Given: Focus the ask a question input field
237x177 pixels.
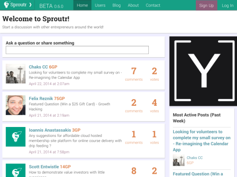Looking at the screenshot, I should 77,50.
